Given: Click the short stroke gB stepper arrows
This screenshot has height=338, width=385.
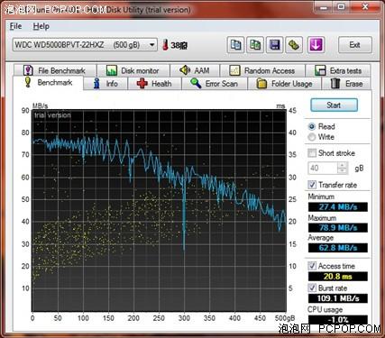Looking at the screenshot, I should click(342, 168).
